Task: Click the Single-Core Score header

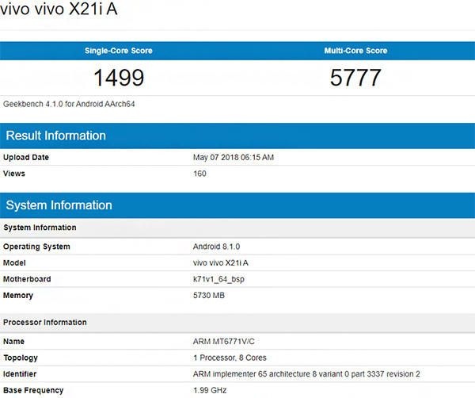Action: pos(119,51)
